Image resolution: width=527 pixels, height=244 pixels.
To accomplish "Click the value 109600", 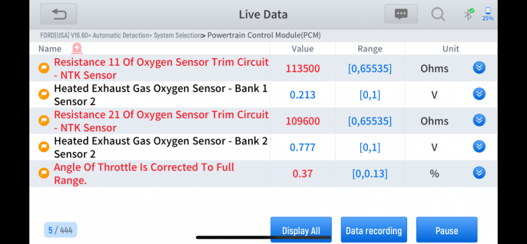I will [302, 121].
